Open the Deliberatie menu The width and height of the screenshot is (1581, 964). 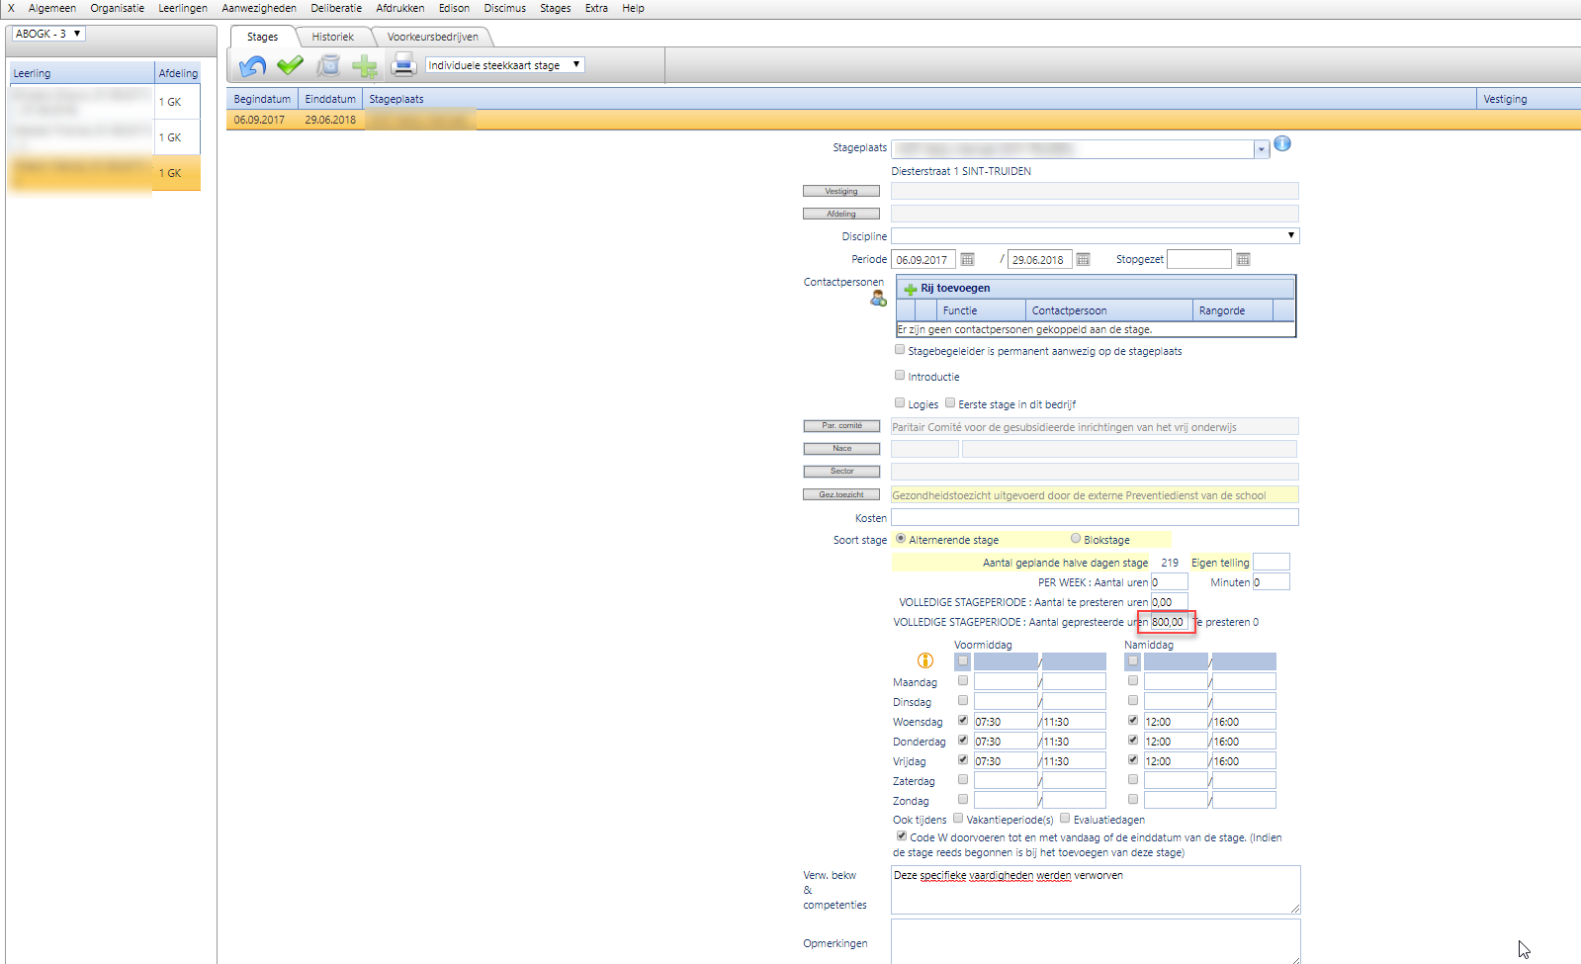coord(336,8)
